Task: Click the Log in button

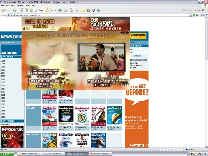Action: 138,56
